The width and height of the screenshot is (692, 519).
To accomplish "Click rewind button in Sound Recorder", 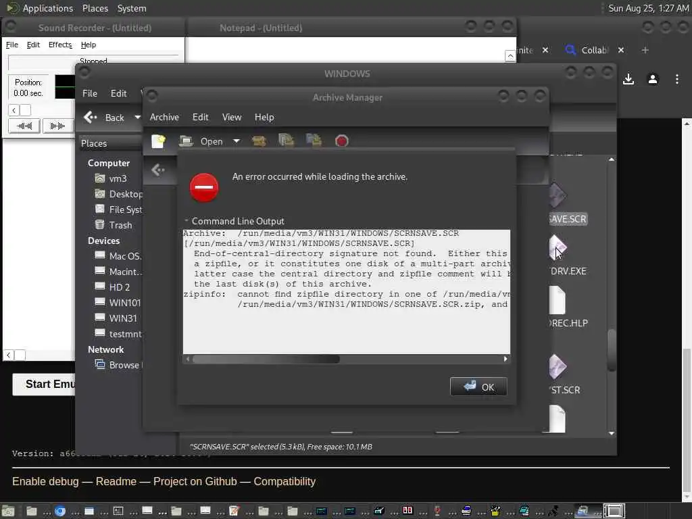I will click(x=24, y=126).
